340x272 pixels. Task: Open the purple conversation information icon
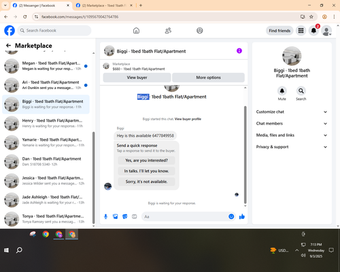(239, 51)
